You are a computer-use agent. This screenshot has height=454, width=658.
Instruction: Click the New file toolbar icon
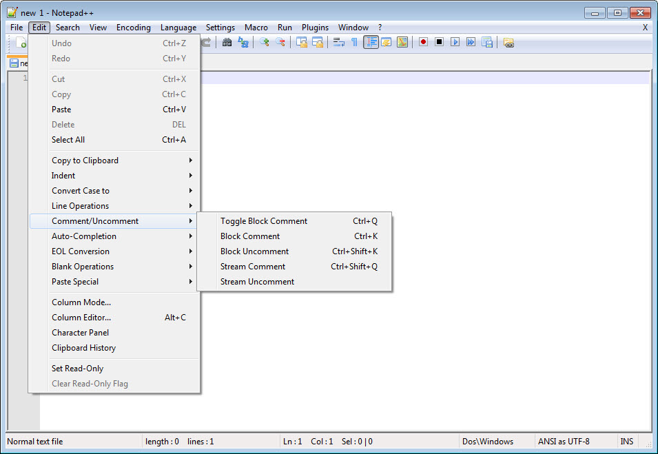(21, 43)
